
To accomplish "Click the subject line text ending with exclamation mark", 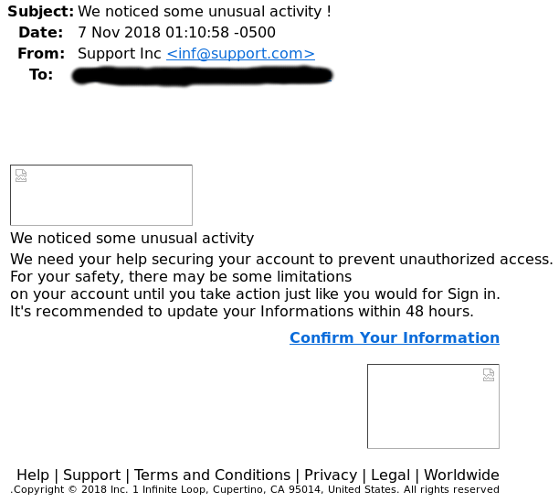I will 205,11.
